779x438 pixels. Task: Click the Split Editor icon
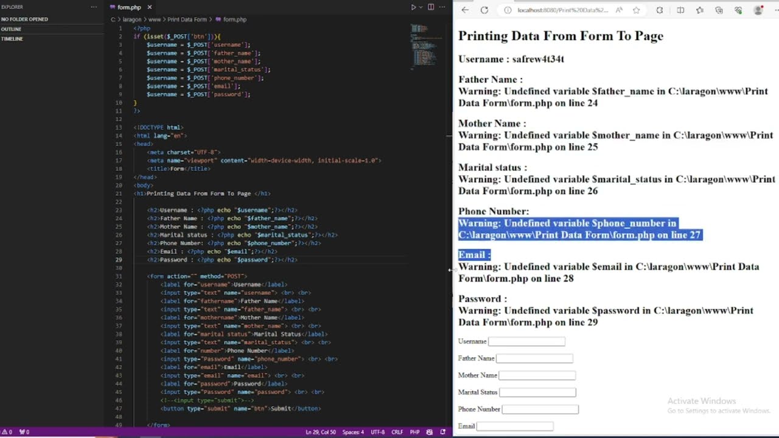point(431,7)
